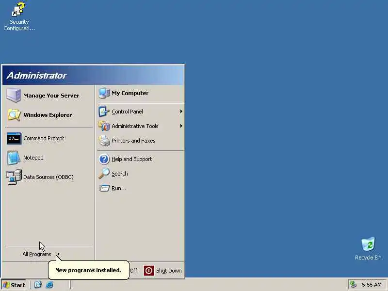Click the Show Desktop quick launch icon

pos(38,285)
